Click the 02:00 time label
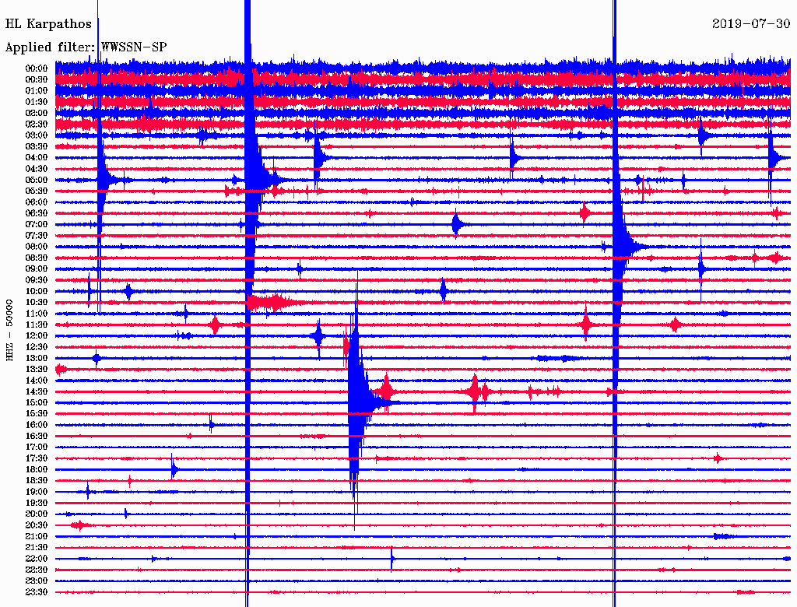This screenshot has width=797, height=607. (37, 113)
